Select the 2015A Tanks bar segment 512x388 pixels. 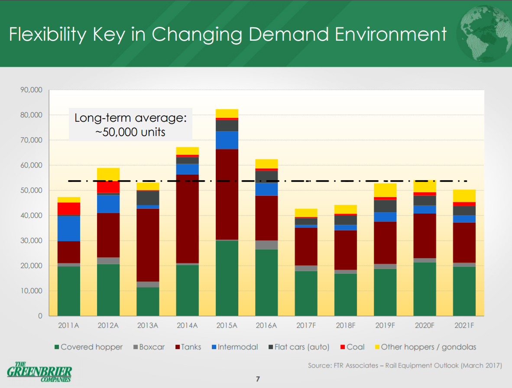(227, 194)
